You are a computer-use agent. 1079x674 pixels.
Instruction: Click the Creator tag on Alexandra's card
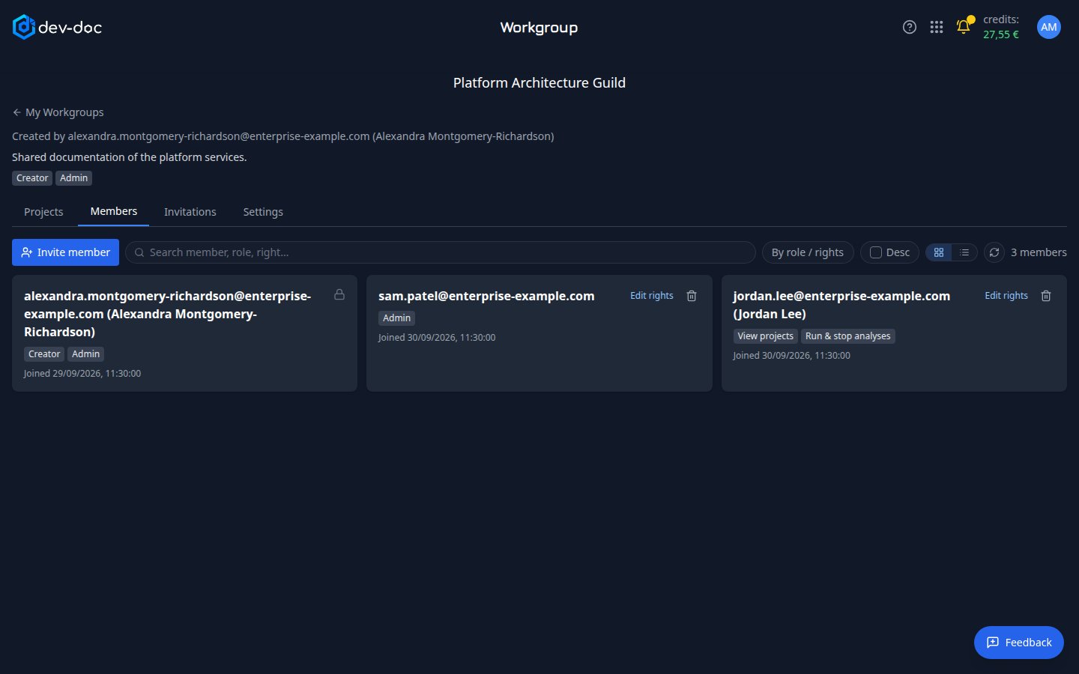coord(44,354)
